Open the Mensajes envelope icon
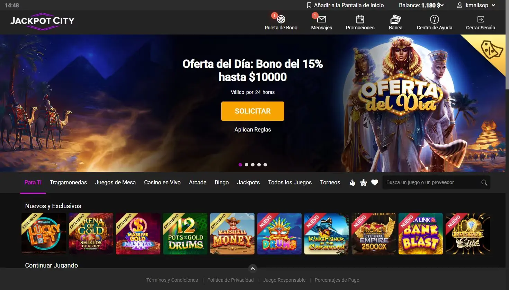This screenshot has width=509, height=290. tap(322, 19)
